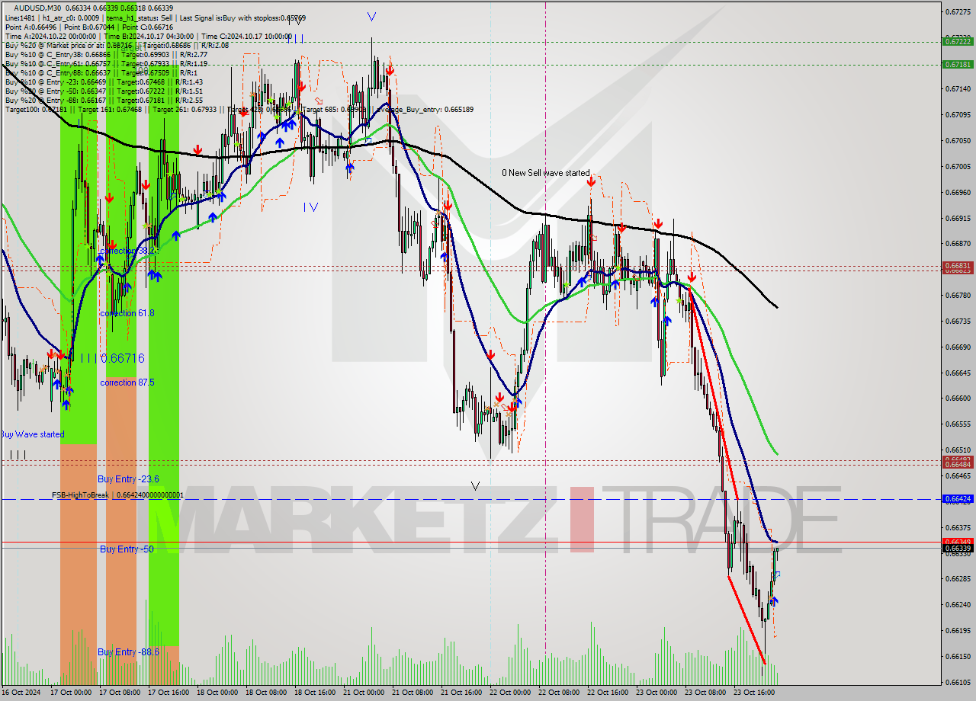Click the 'Buy Entry -23.6' label

(x=128, y=479)
